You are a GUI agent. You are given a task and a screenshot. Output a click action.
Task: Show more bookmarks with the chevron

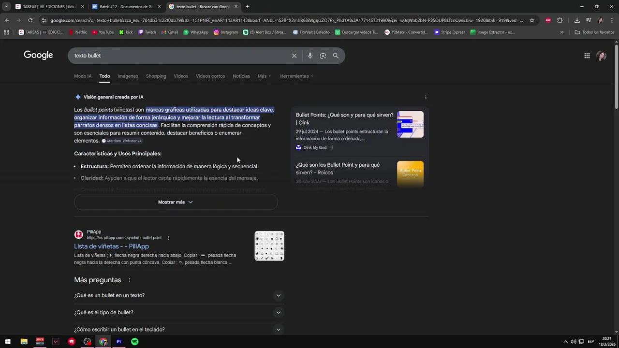561,32
